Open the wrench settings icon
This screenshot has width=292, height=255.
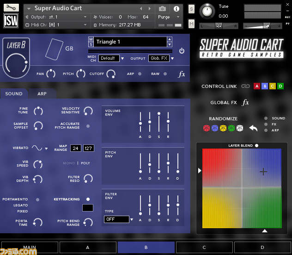11,8
